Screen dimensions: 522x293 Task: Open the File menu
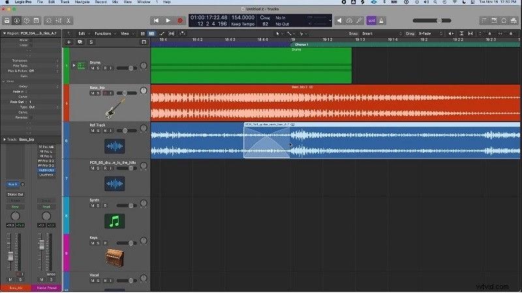coord(40,2)
